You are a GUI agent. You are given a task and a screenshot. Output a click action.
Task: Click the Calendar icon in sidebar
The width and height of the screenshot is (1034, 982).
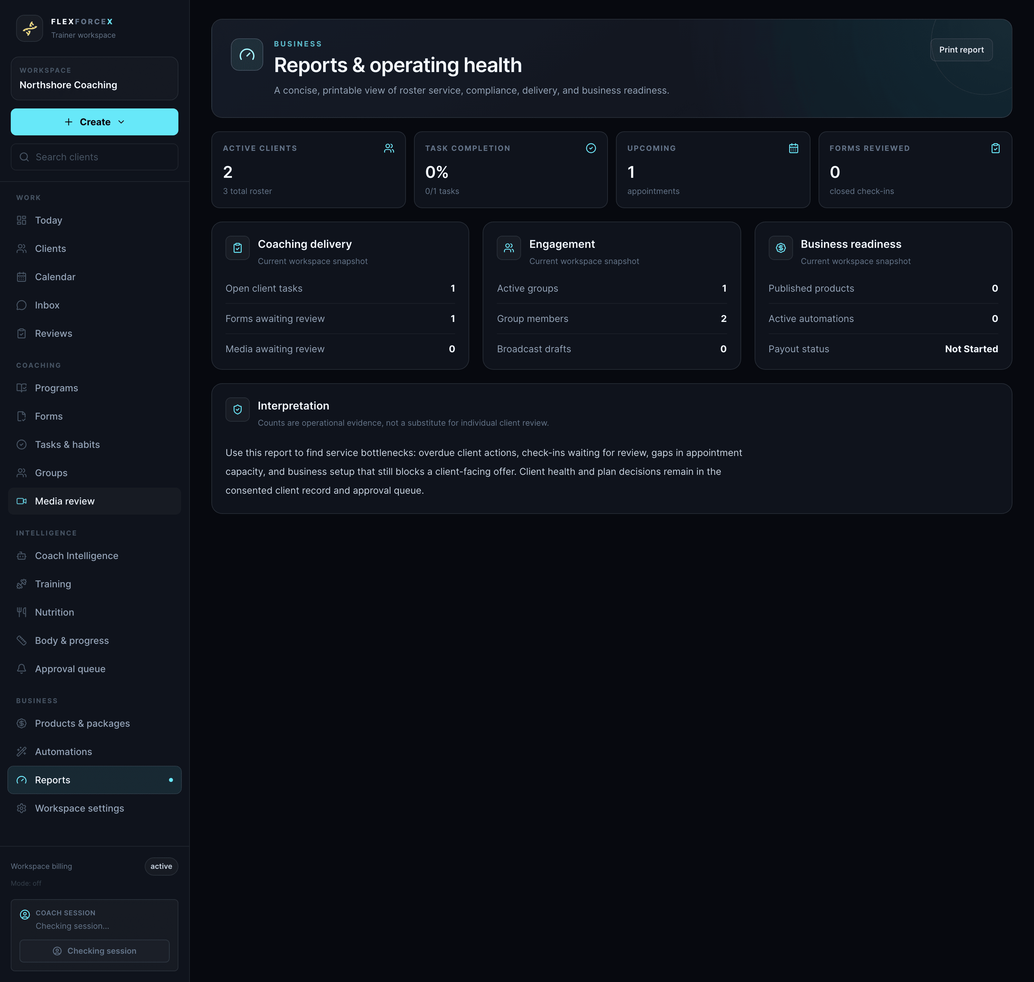pos(22,277)
